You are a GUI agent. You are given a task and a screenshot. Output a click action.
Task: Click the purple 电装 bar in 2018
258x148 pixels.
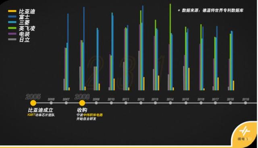click(229, 74)
